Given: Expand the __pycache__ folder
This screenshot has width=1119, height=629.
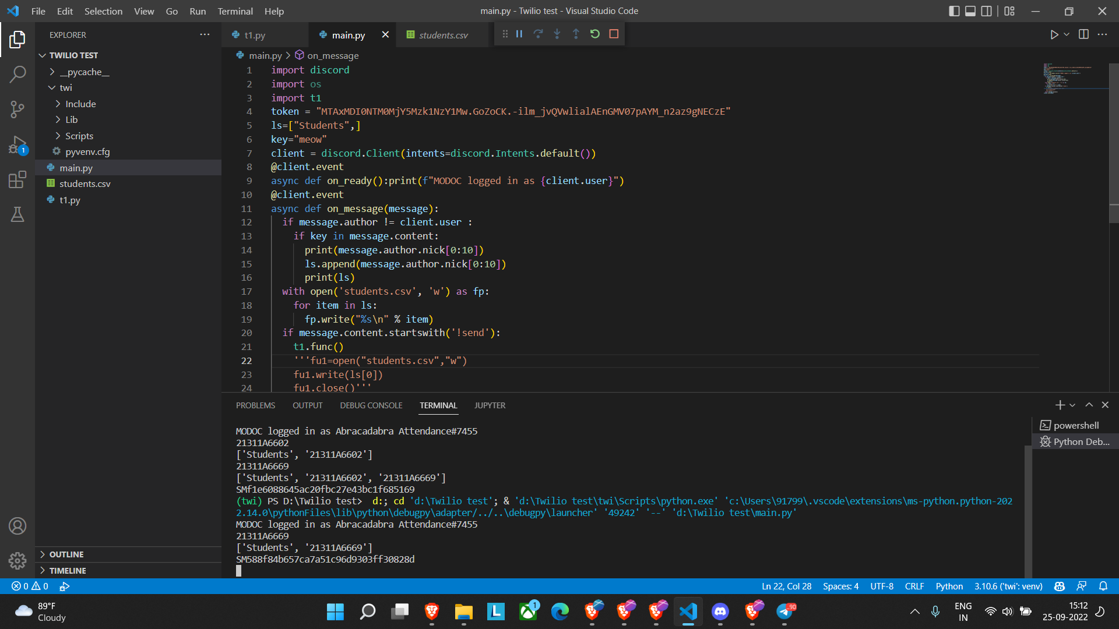Looking at the screenshot, I should pos(84,72).
